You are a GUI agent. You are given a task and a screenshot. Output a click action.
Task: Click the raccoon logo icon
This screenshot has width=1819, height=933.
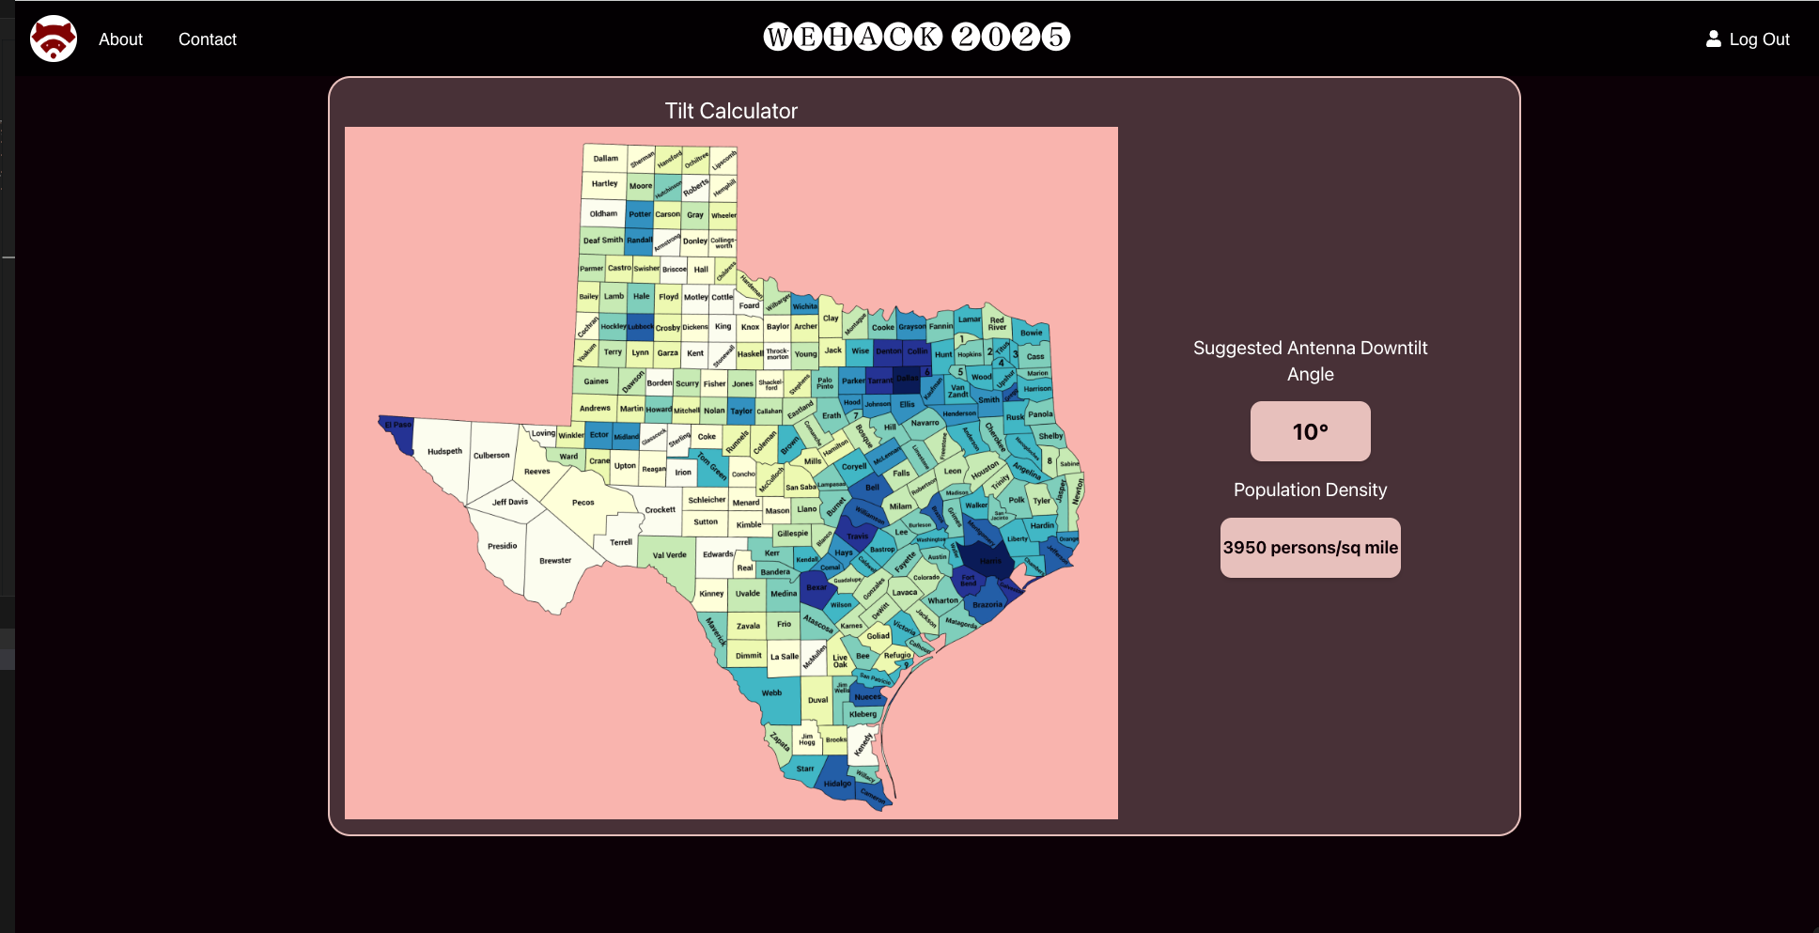pyautogui.click(x=54, y=39)
